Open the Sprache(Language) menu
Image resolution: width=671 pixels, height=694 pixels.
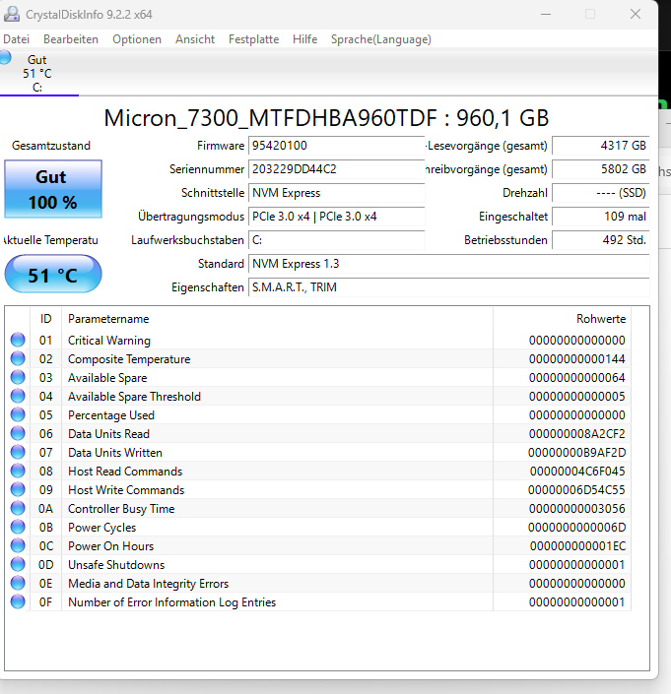coord(381,39)
